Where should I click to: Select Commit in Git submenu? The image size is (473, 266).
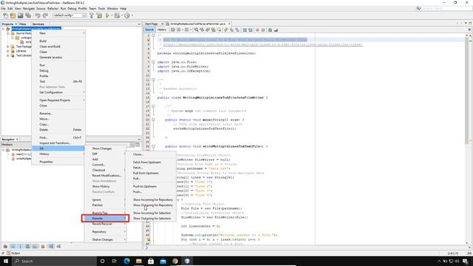[x=106, y=165]
